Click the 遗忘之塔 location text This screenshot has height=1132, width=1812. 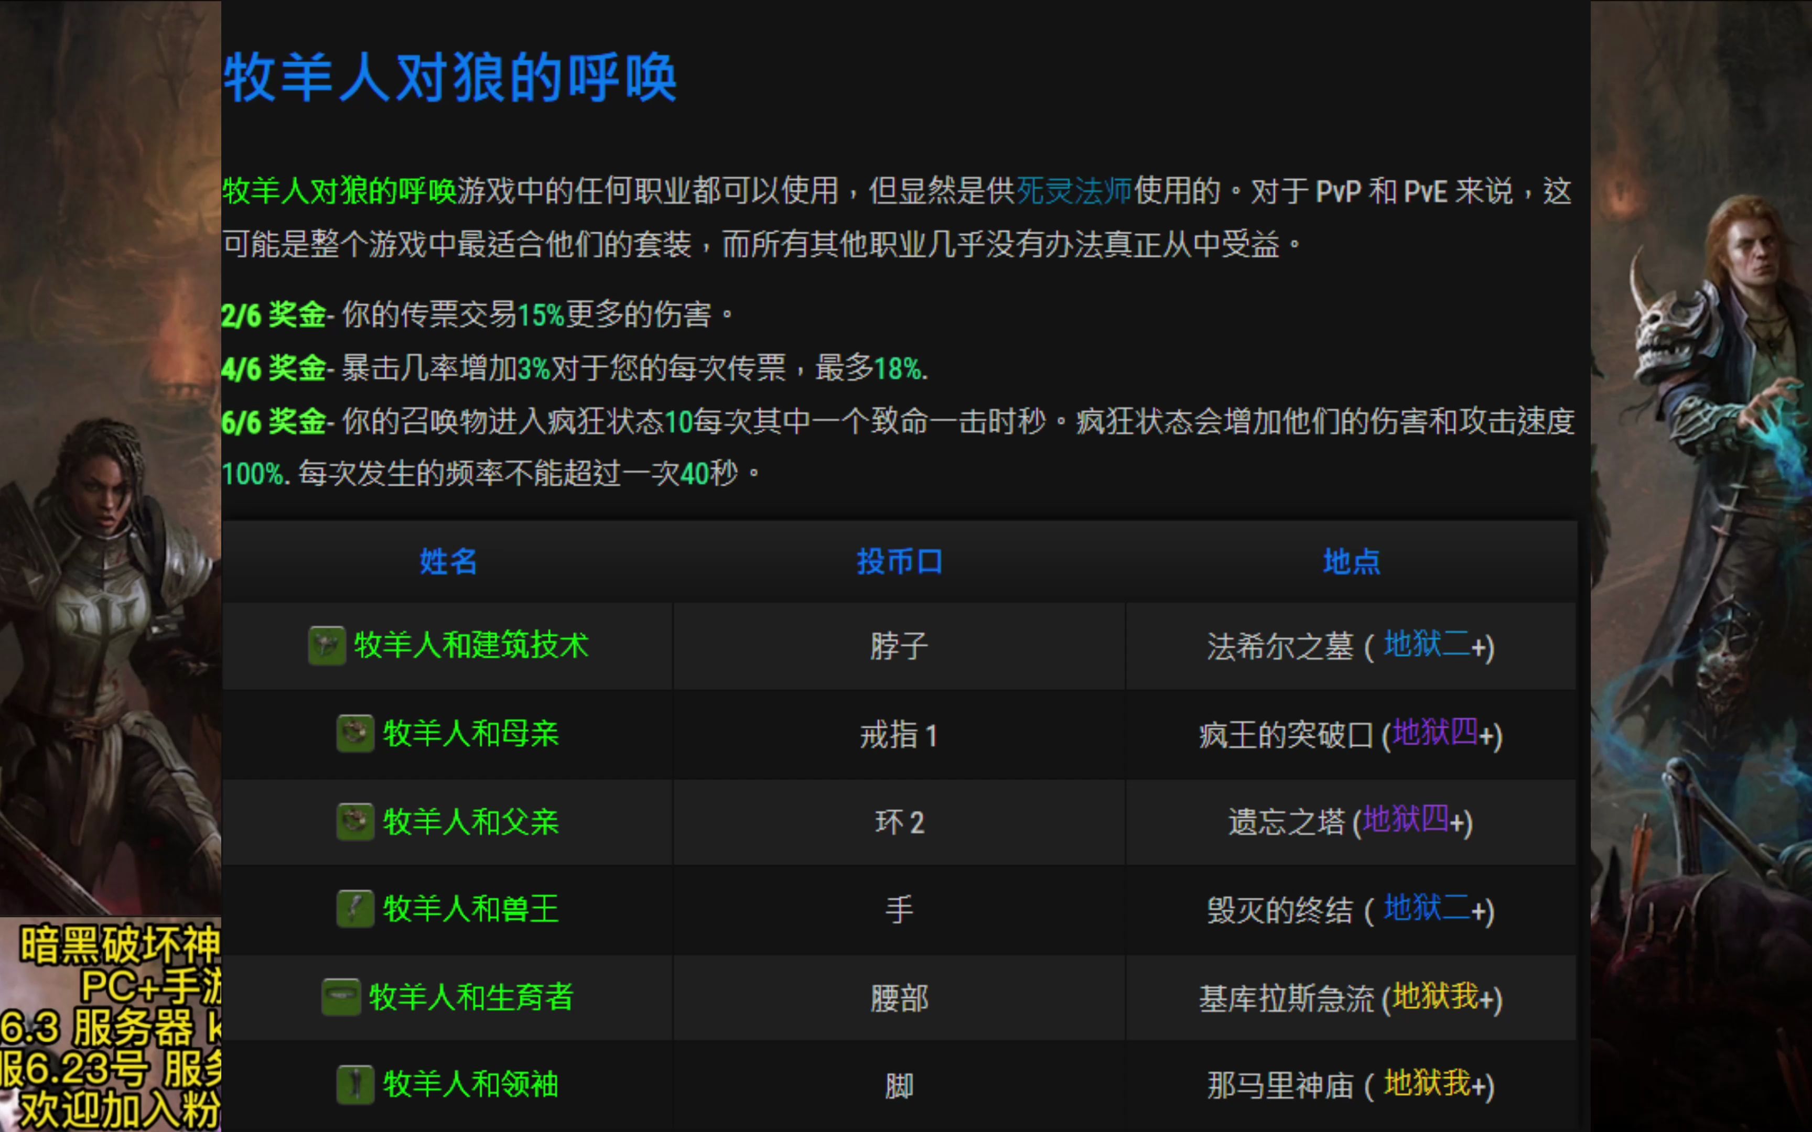point(1286,823)
